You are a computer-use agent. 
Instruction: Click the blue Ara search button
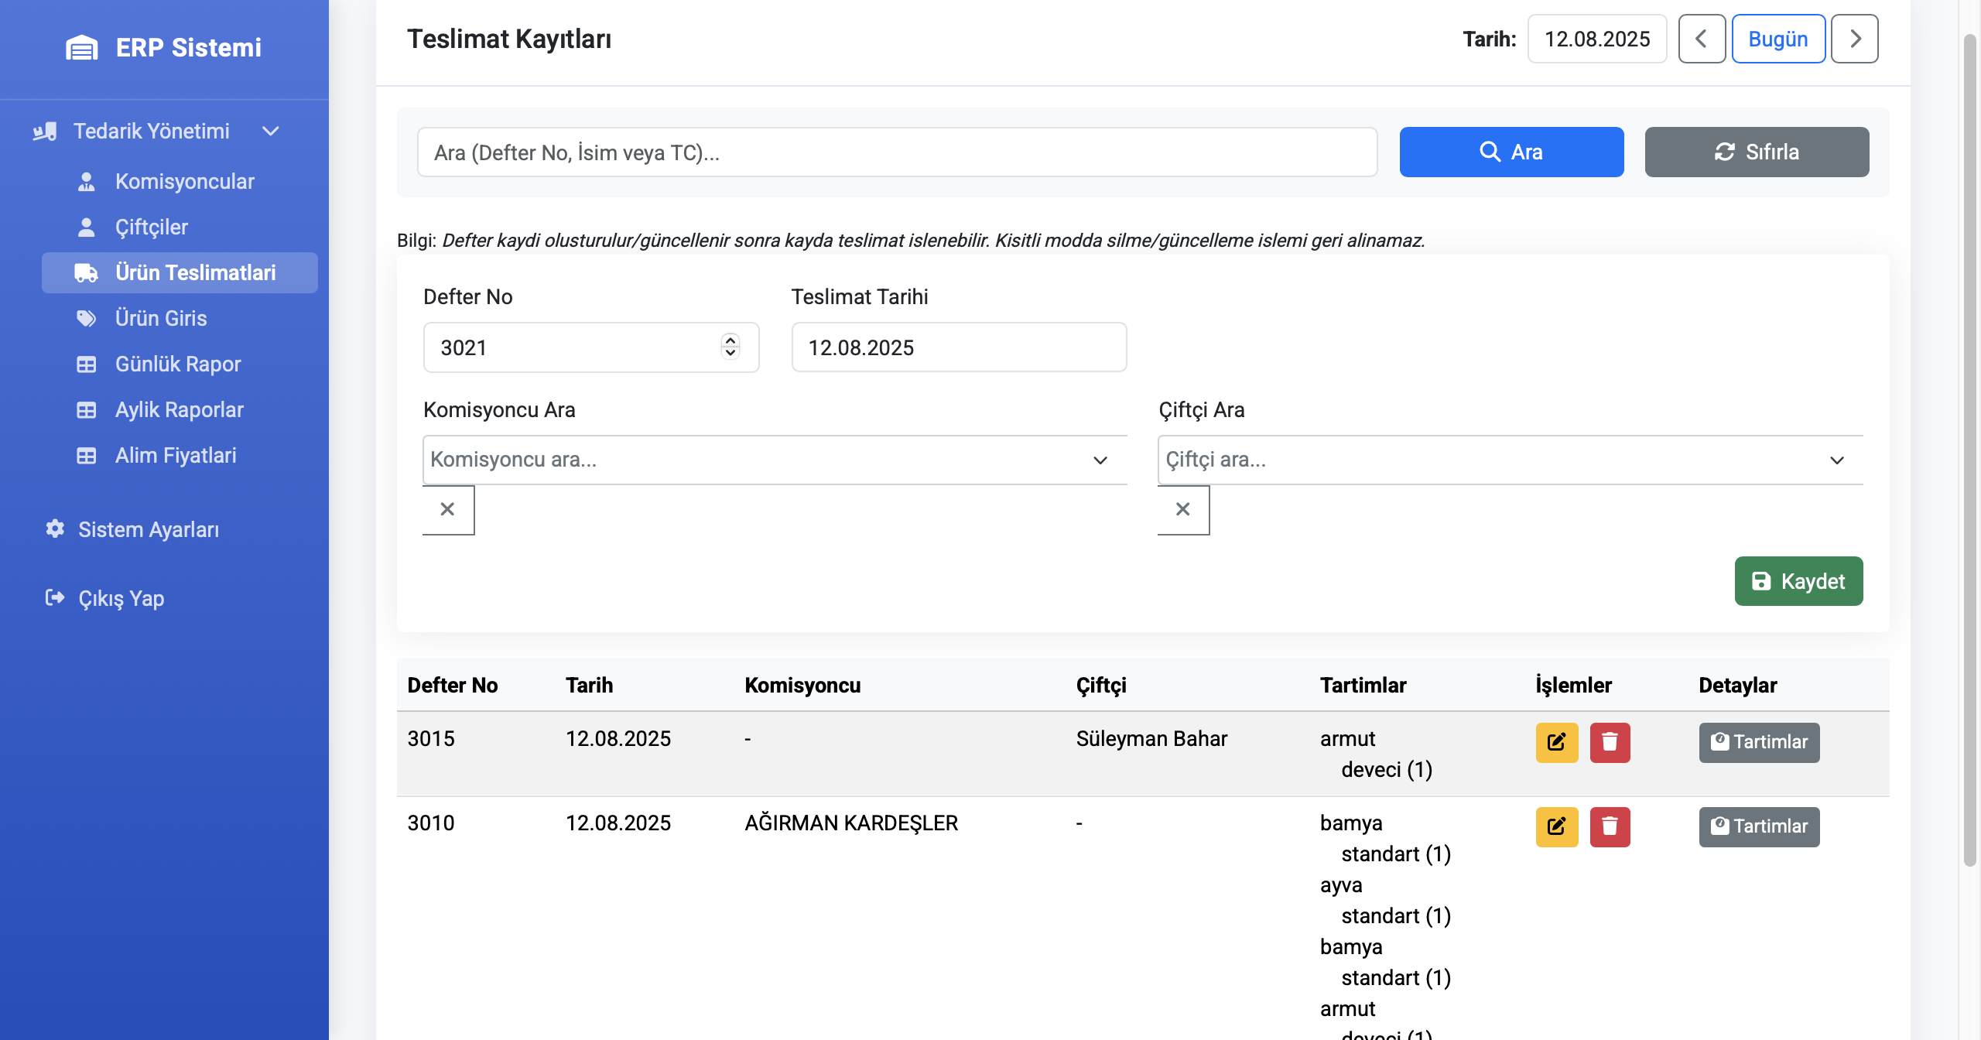(x=1511, y=152)
